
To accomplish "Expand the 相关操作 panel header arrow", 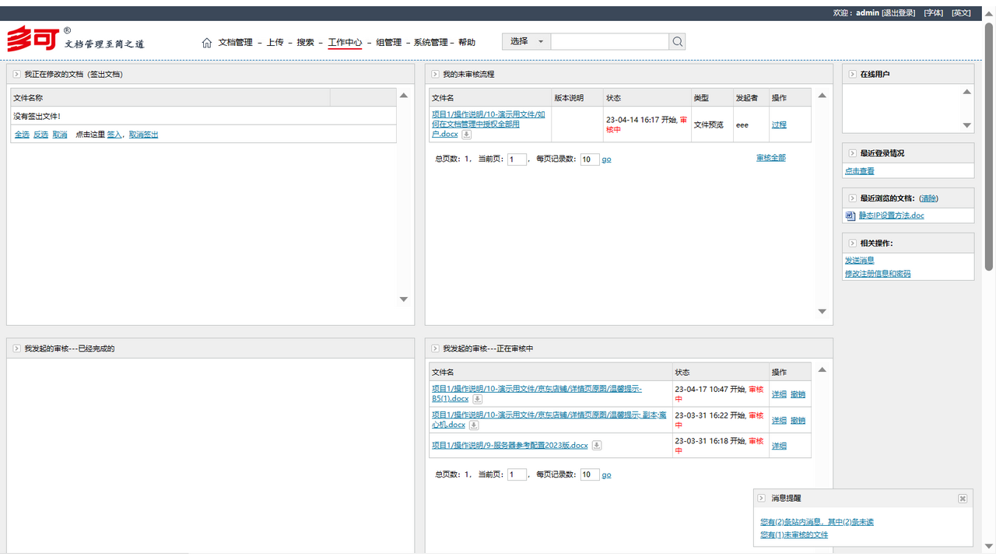I will (x=853, y=243).
